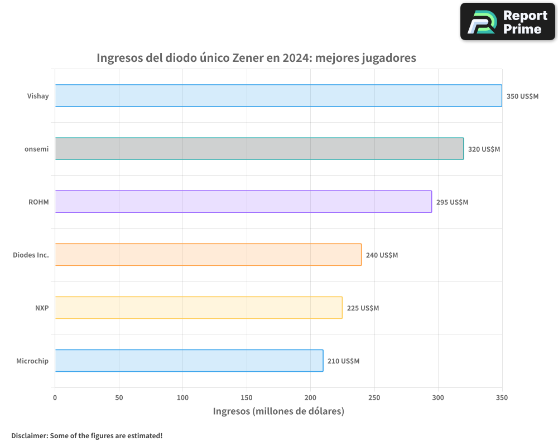Expand details for the 350 US$M value
The width and height of the screenshot is (558, 446).
[x=522, y=95]
